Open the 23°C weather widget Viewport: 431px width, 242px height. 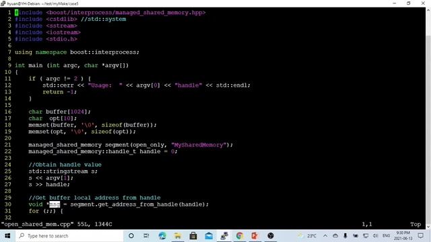pyautogui.click(x=307, y=236)
